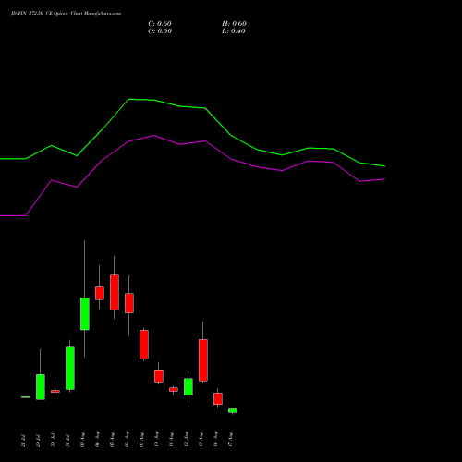Viewport: 462px width, 462px height.
Task: Select the 06 Aug date label
Action: pyautogui.click(x=127, y=440)
